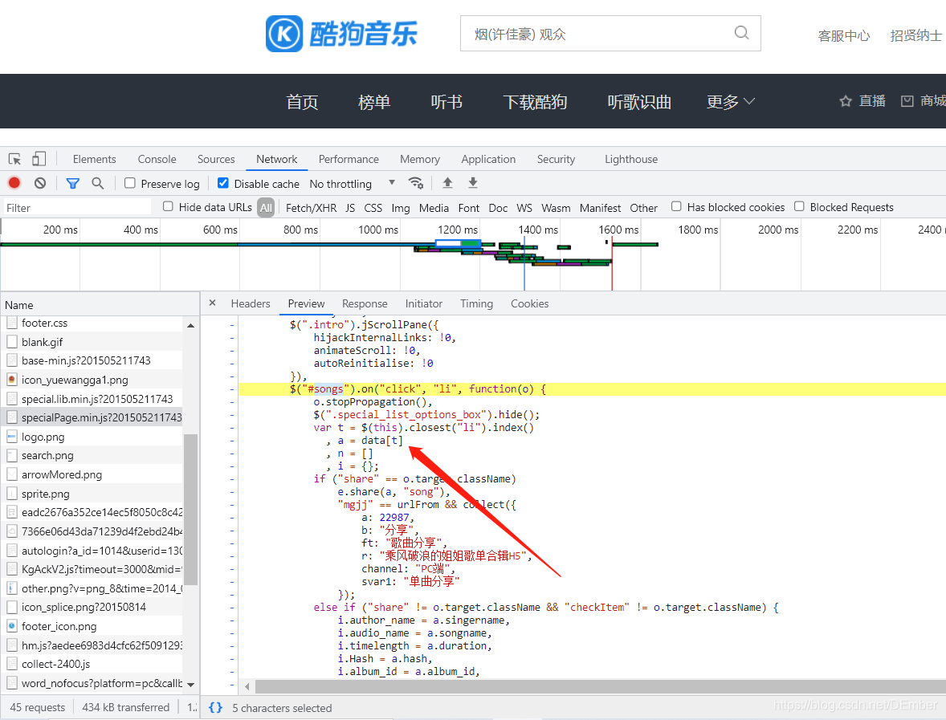
Task: Open the Application tab
Action: coord(489,159)
